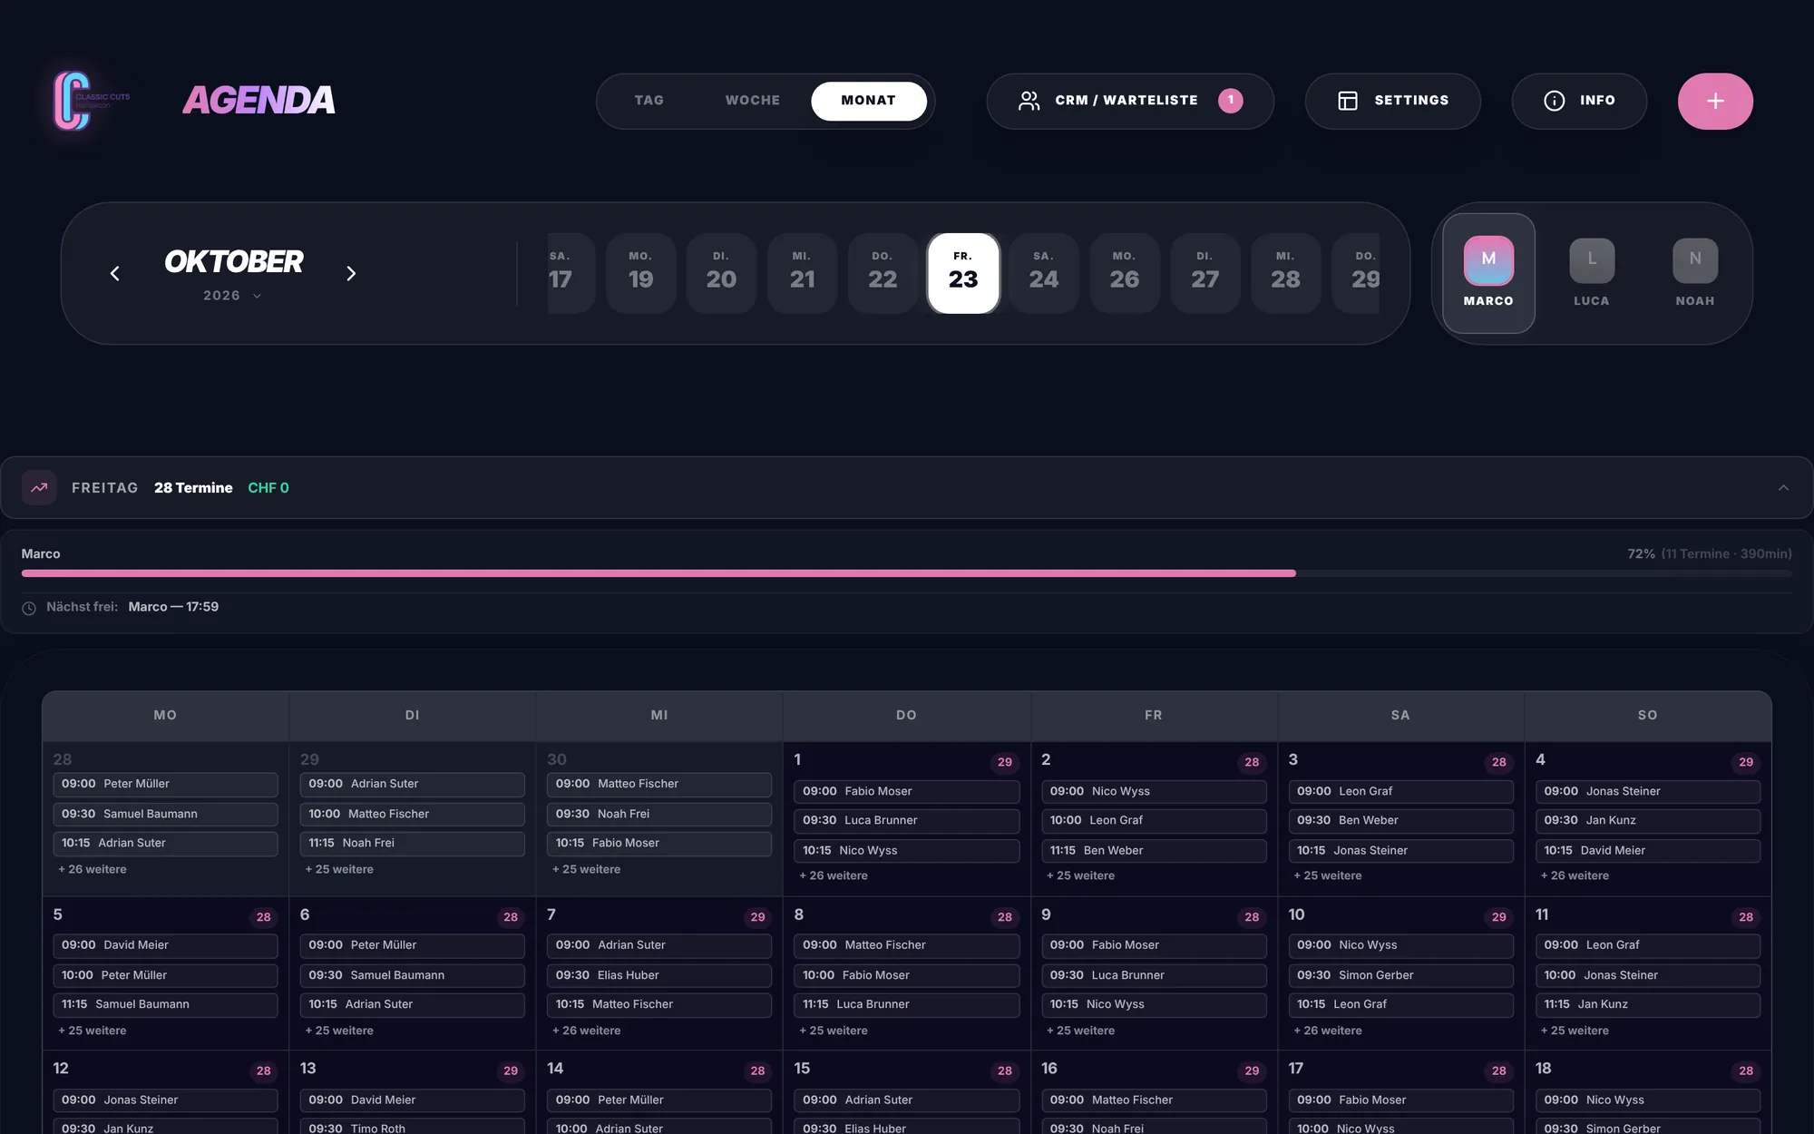Click Marco's pink utilization progress bar
The width and height of the screenshot is (1814, 1134).
pyautogui.click(x=658, y=573)
